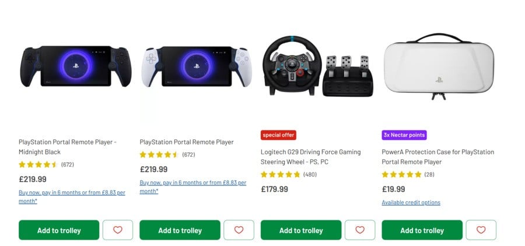Open Logitech G29 Driving Force product title
Image resolution: width=525 pixels, height=246 pixels.
coord(310,157)
